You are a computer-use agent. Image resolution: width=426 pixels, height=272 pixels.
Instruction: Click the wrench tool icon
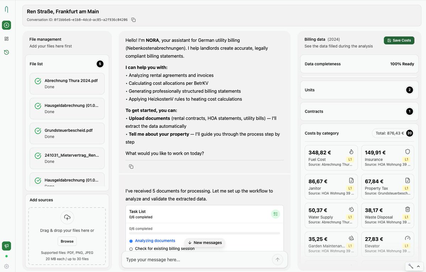pos(411,266)
